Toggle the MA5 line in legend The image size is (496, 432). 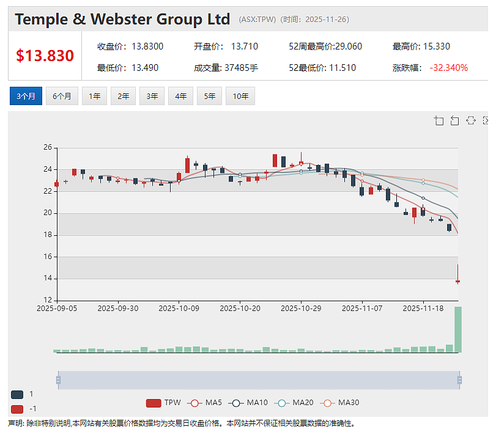point(204,403)
